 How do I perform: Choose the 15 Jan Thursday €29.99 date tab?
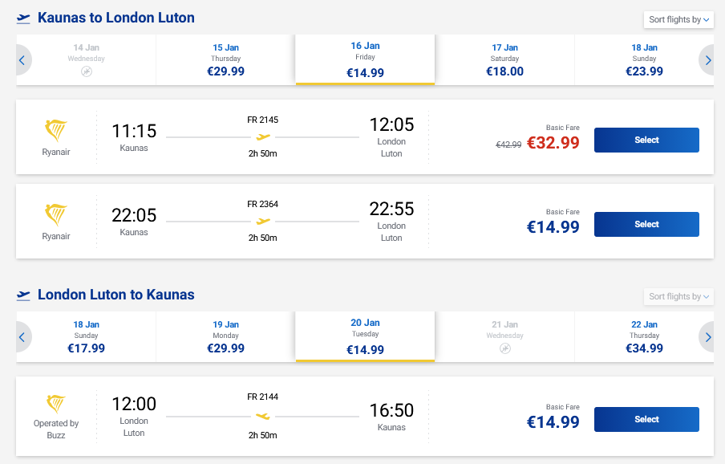pos(225,60)
